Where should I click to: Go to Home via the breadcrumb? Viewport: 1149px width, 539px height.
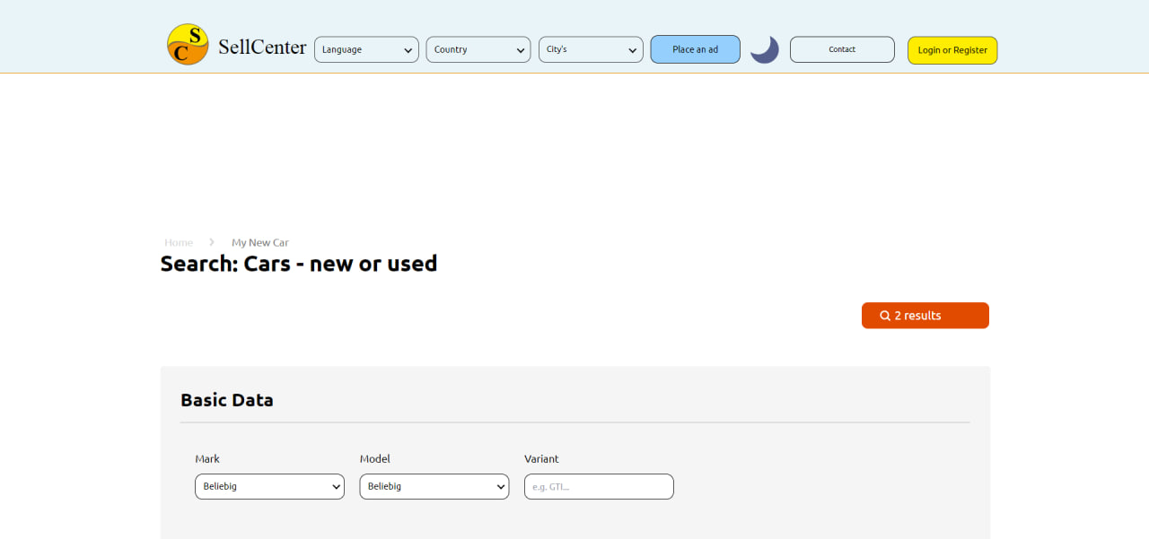tap(179, 242)
